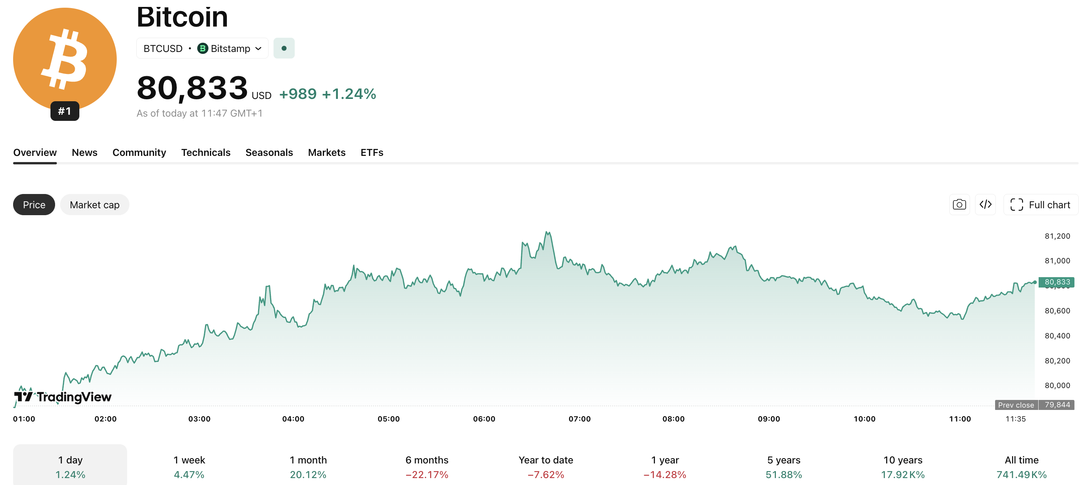The height and width of the screenshot is (485, 1081).
Task: Click the Bitcoin title heading
Action: [182, 17]
